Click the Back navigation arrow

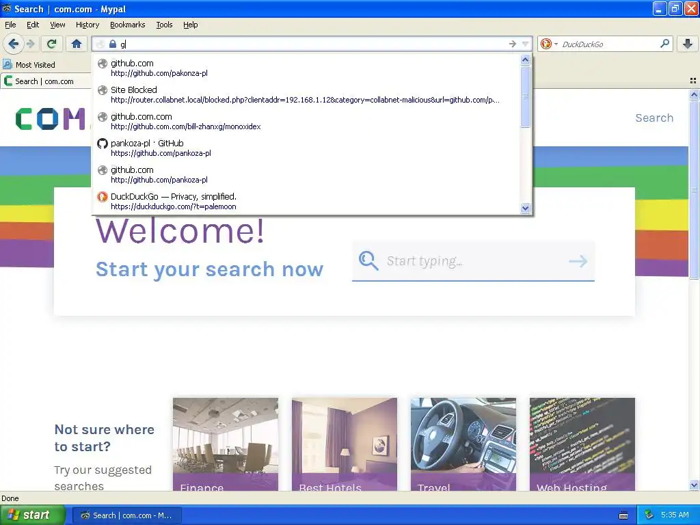tap(14, 44)
